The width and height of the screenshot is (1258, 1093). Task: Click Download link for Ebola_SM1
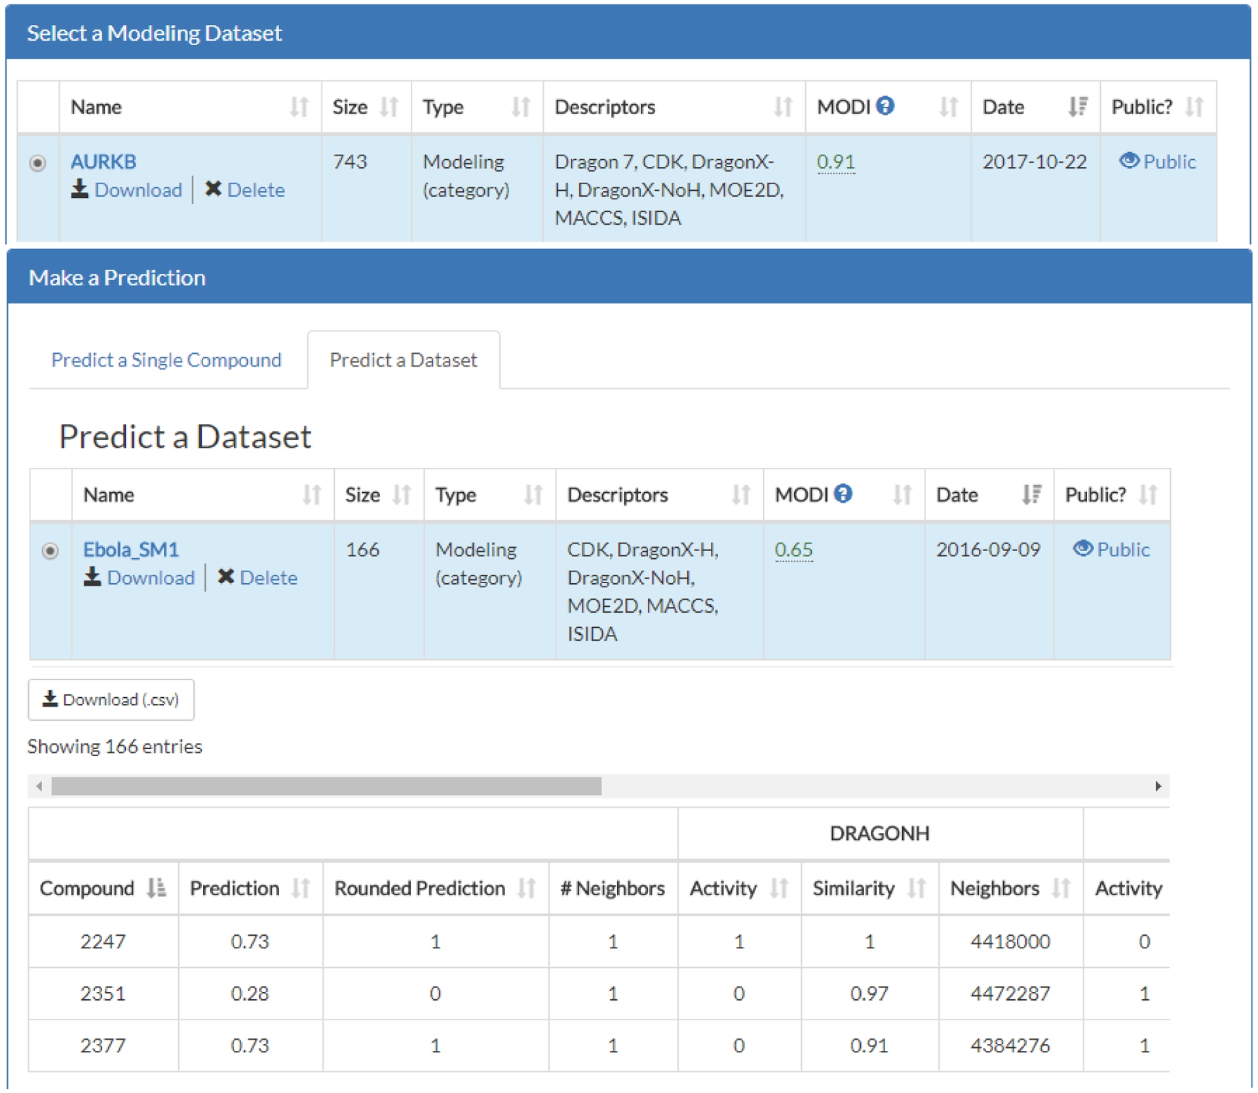pyautogui.click(x=151, y=578)
